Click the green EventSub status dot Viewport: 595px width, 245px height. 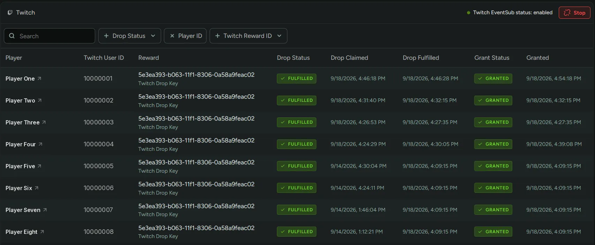(468, 13)
